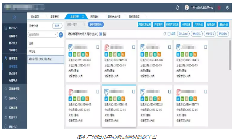This screenshot has width=234, height=140.
Task: Click the 导入Excel button
Action: (183, 34)
